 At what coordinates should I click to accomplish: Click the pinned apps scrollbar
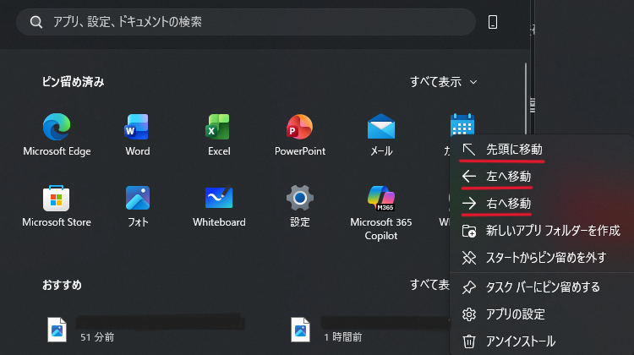pos(526,98)
